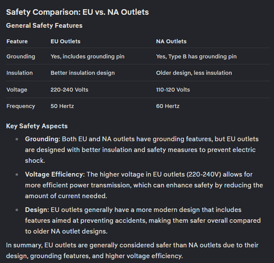
Task: Click the '50 Hertz' frequency cell
Action: 62,106
